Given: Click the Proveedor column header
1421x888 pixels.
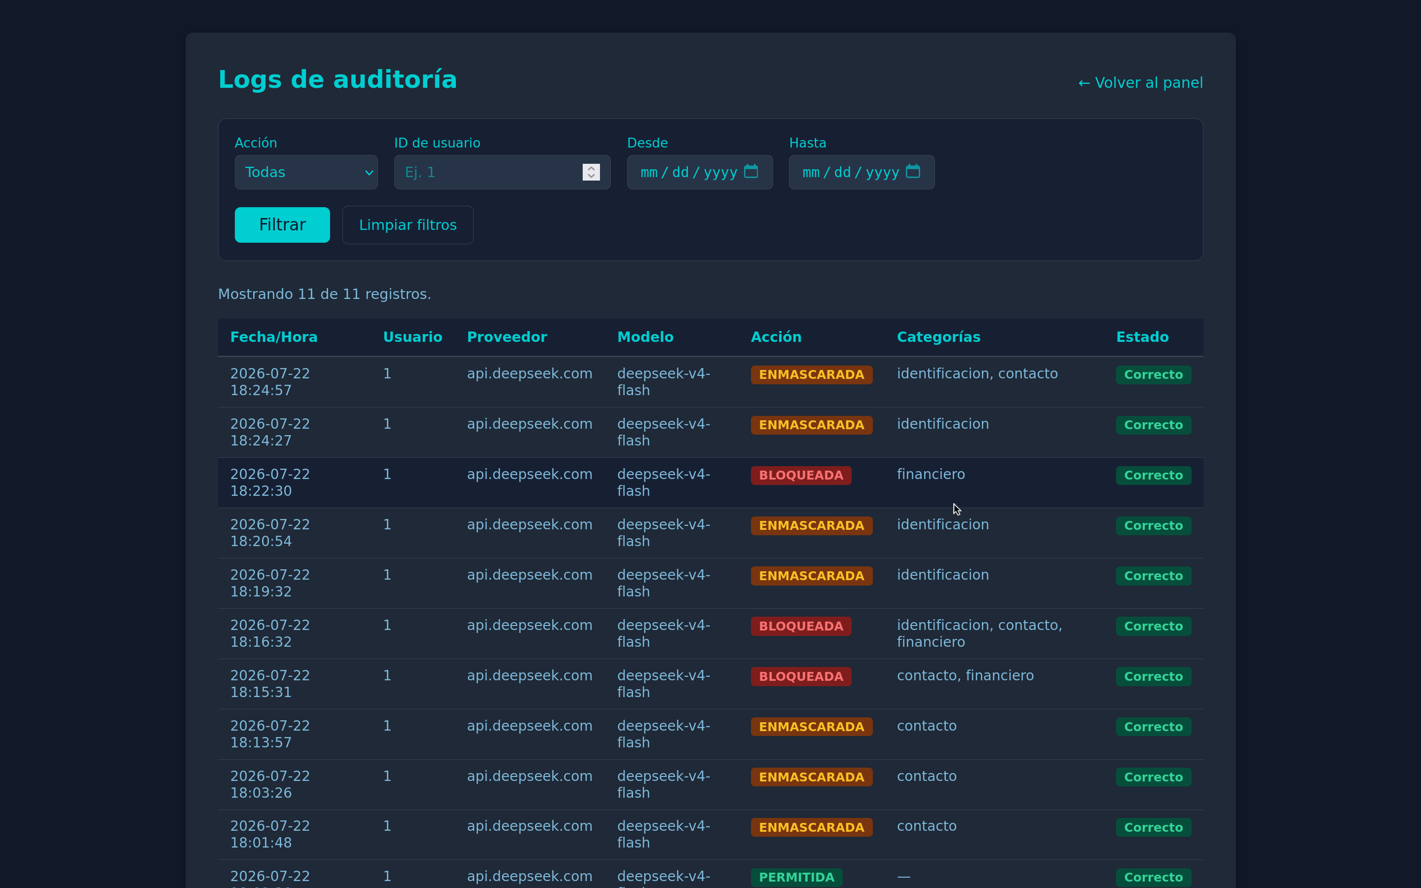Looking at the screenshot, I should pyautogui.click(x=507, y=337).
